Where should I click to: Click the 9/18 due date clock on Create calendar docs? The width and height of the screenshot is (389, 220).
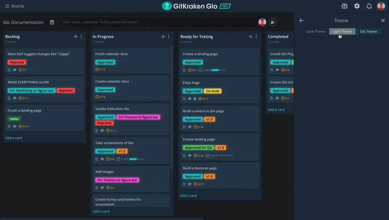click(100, 97)
